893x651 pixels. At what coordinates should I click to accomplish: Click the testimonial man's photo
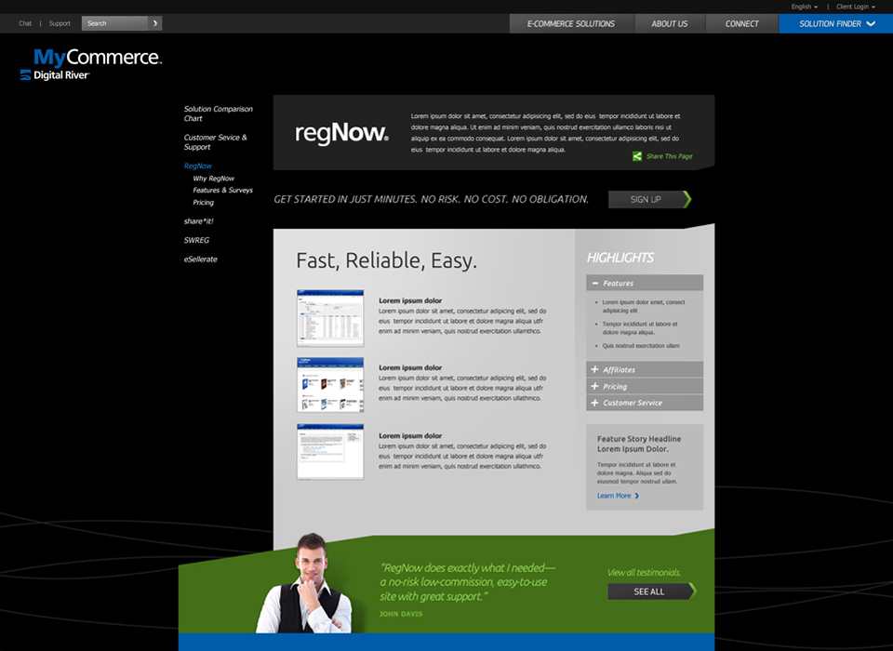pyautogui.click(x=305, y=583)
